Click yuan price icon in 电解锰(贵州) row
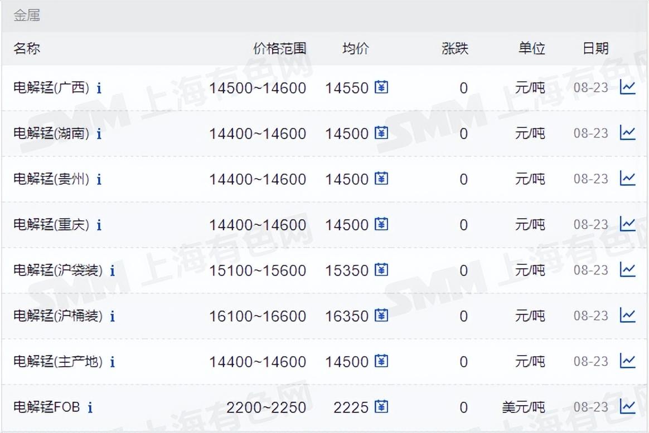Screen dimensions: 649x433 coord(381,179)
